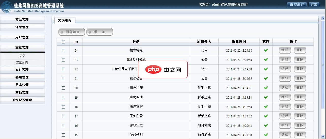Expand the 日志管理 sidebar menu
The height and width of the screenshot is (139, 326).
[x=22, y=85]
